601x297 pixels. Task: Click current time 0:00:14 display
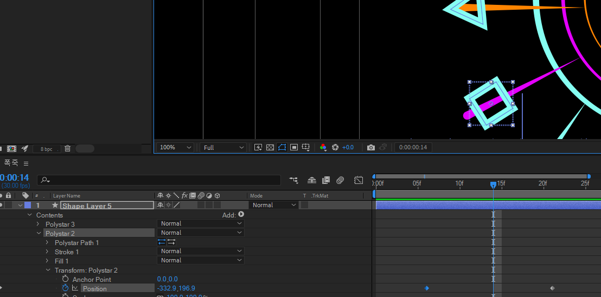14,178
